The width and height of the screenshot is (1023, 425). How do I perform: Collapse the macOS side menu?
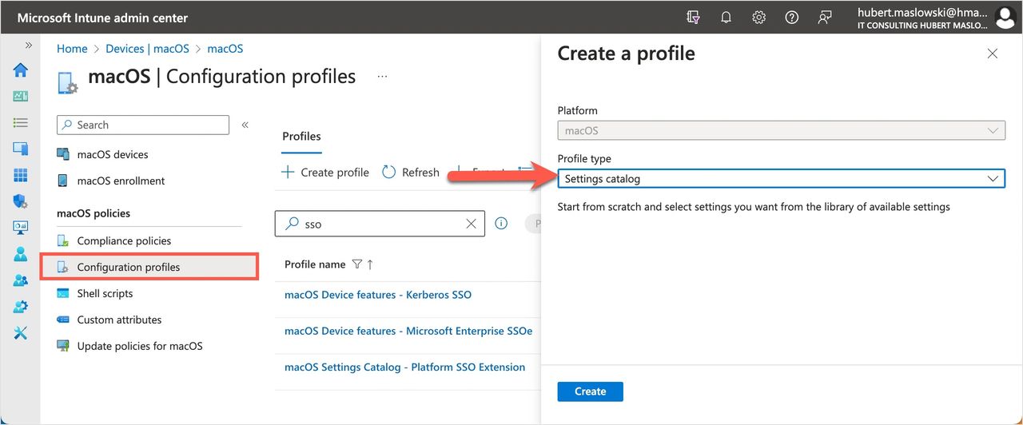(x=245, y=125)
